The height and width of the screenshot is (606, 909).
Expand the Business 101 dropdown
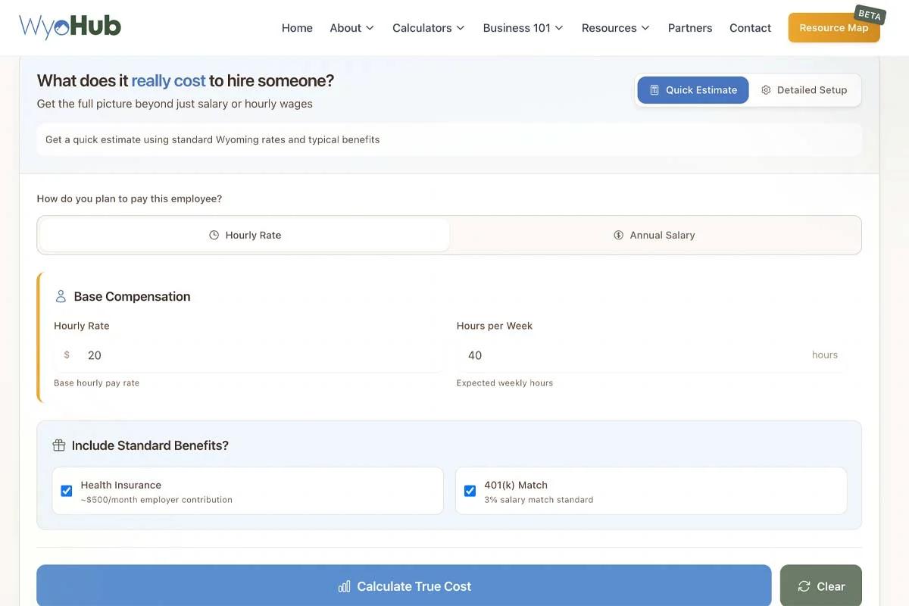[x=523, y=28]
